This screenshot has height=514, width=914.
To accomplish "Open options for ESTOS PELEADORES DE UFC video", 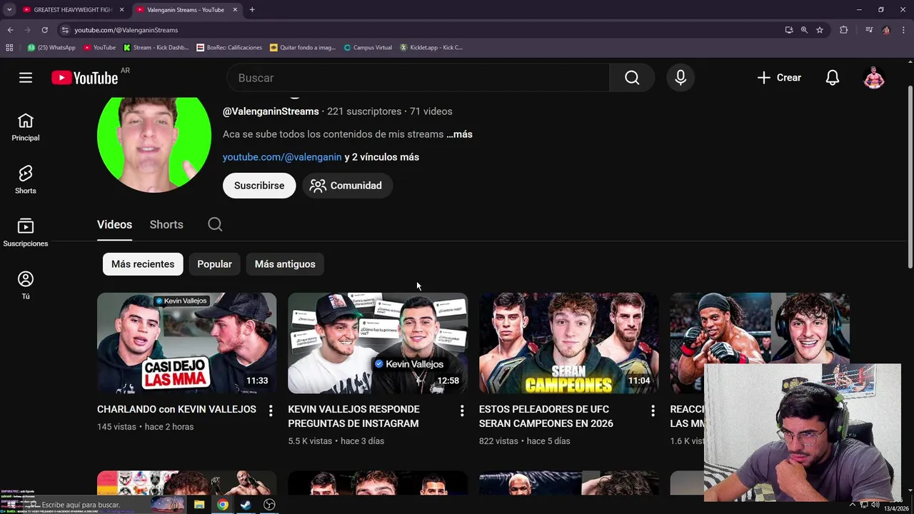I will (x=653, y=410).
